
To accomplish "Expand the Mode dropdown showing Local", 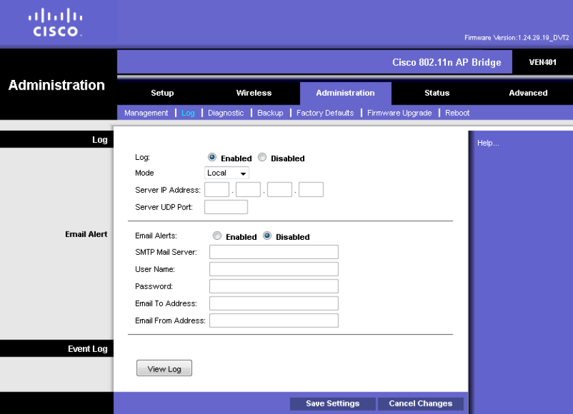I will [x=226, y=173].
